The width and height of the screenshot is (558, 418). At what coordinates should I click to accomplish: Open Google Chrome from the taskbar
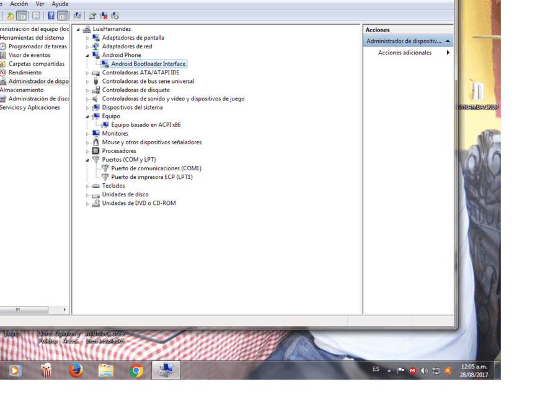click(136, 370)
